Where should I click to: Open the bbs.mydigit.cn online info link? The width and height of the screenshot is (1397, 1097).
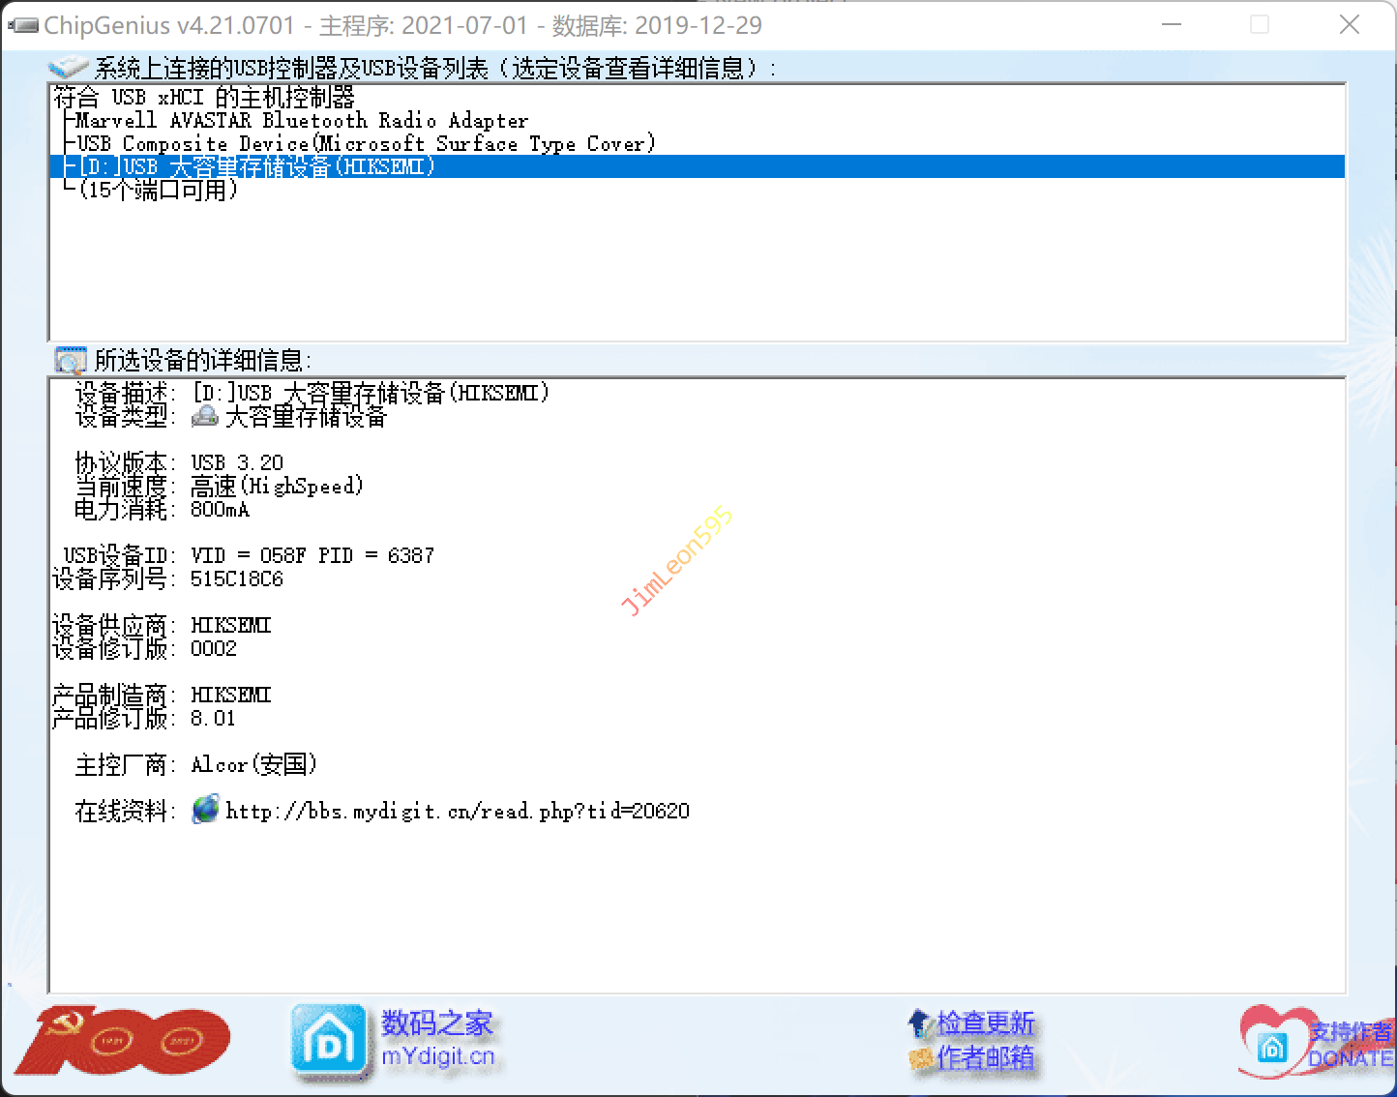pyautogui.click(x=457, y=811)
